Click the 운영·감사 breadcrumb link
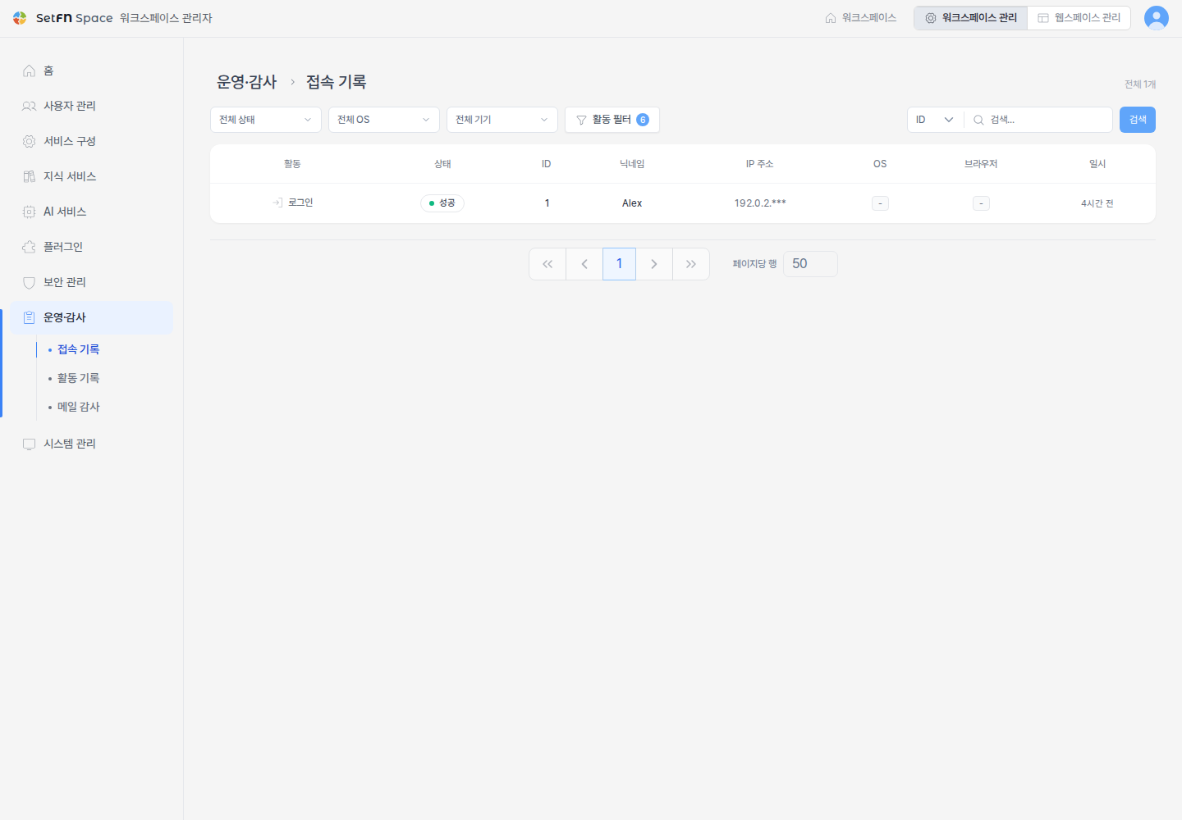The width and height of the screenshot is (1182, 820). tap(247, 82)
